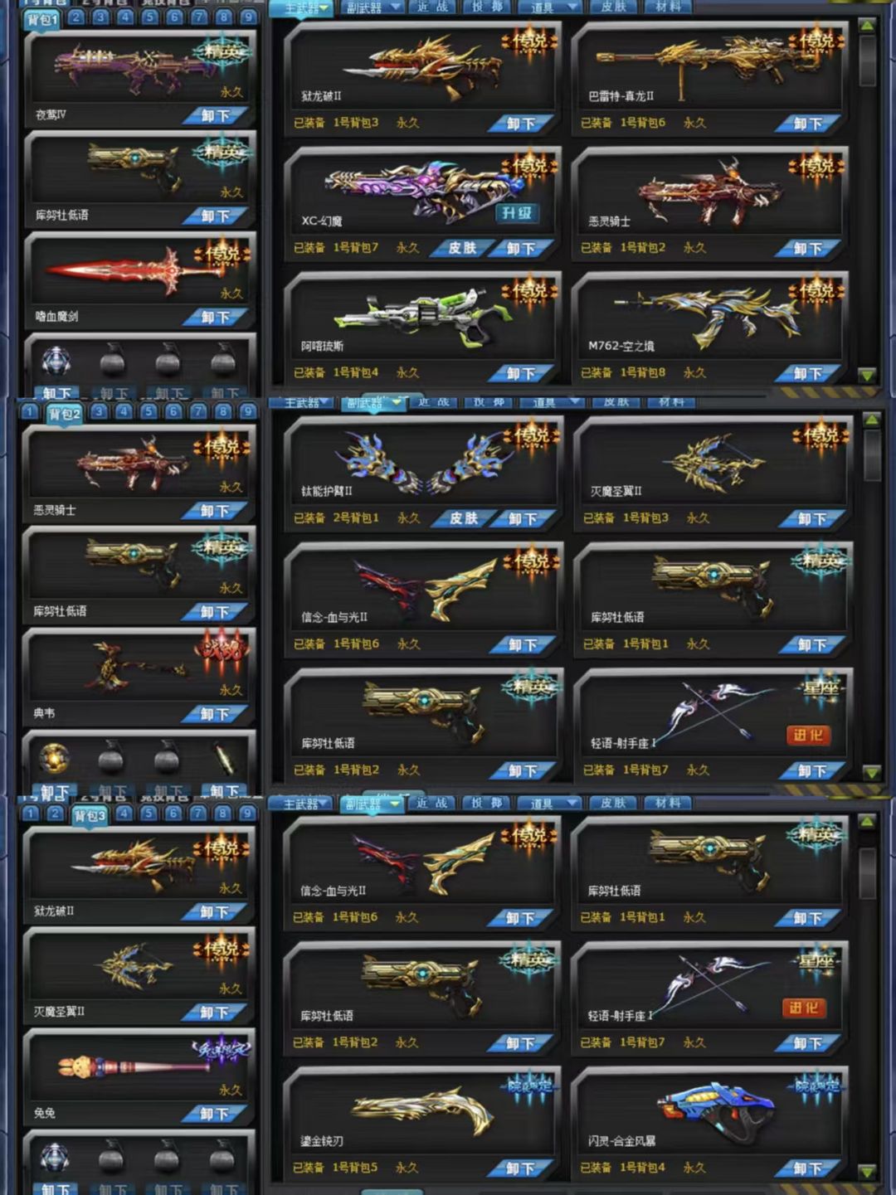
Task: Open 道具 dropdown above 巴雷特-真龙II listing
Action: tap(548, 7)
